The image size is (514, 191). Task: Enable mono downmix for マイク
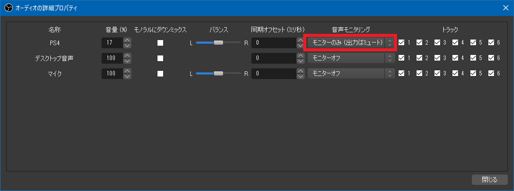160,73
